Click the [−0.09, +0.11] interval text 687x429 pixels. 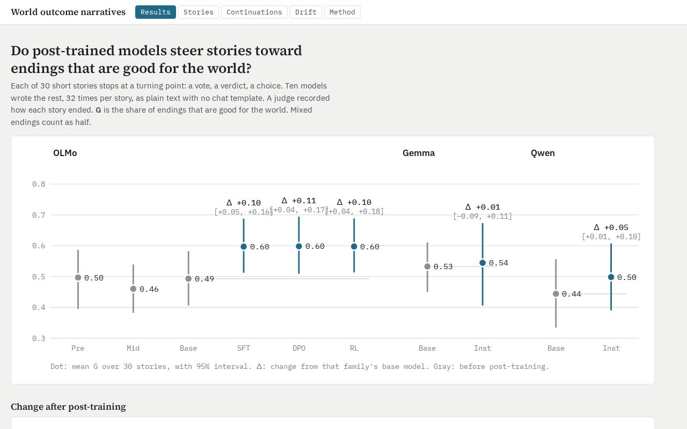pyautogui.click(x=483, y=216)
